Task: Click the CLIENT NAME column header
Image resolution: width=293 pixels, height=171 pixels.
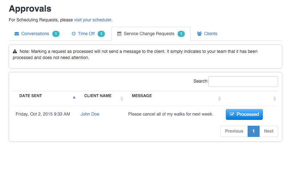Action: pos(98,96)
